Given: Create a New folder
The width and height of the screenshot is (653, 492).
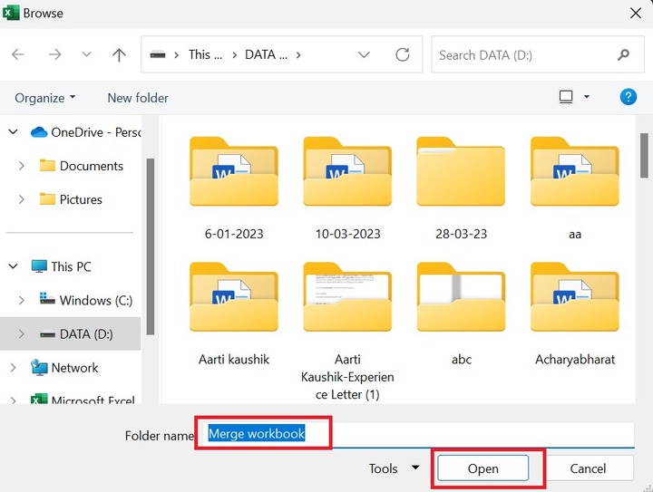Looking at the screenshot, I should [x=138, y=98].
